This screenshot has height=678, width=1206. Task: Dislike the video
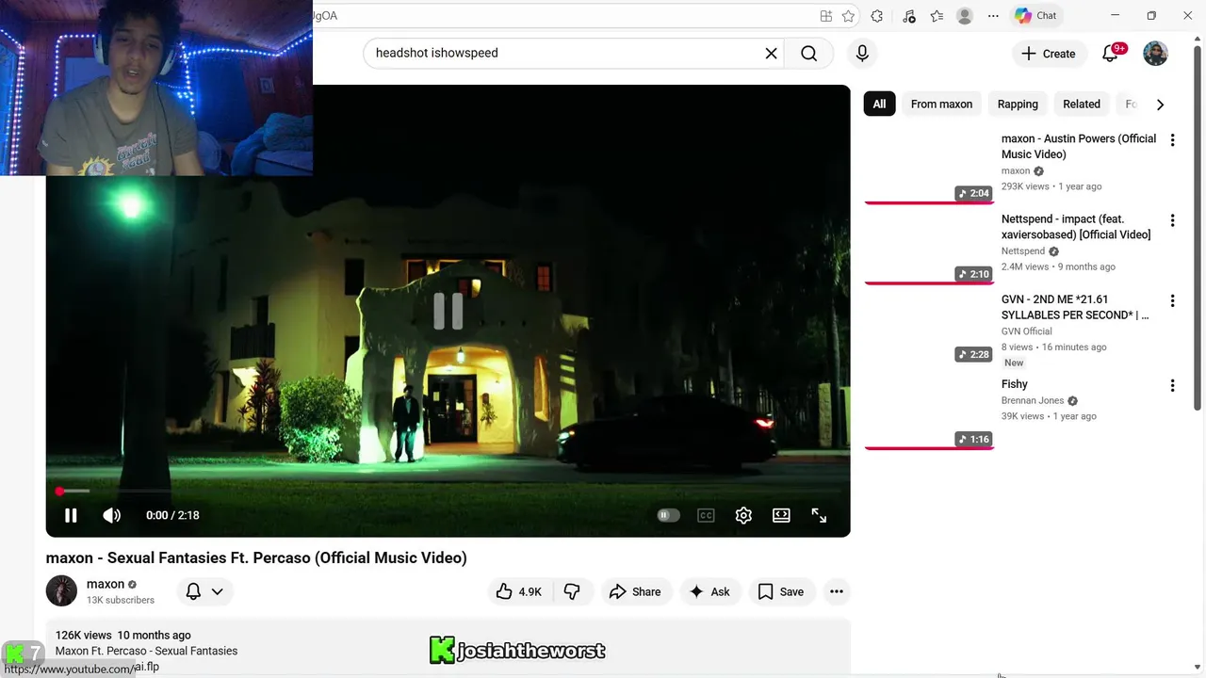(x=572, y=591)
